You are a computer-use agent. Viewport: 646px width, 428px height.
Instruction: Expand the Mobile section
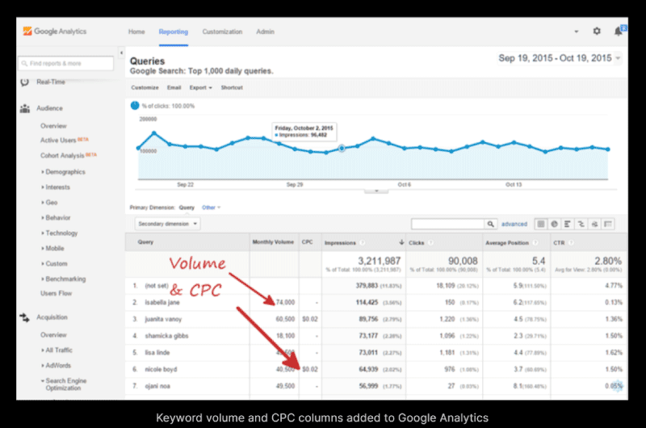click(52, 248)
